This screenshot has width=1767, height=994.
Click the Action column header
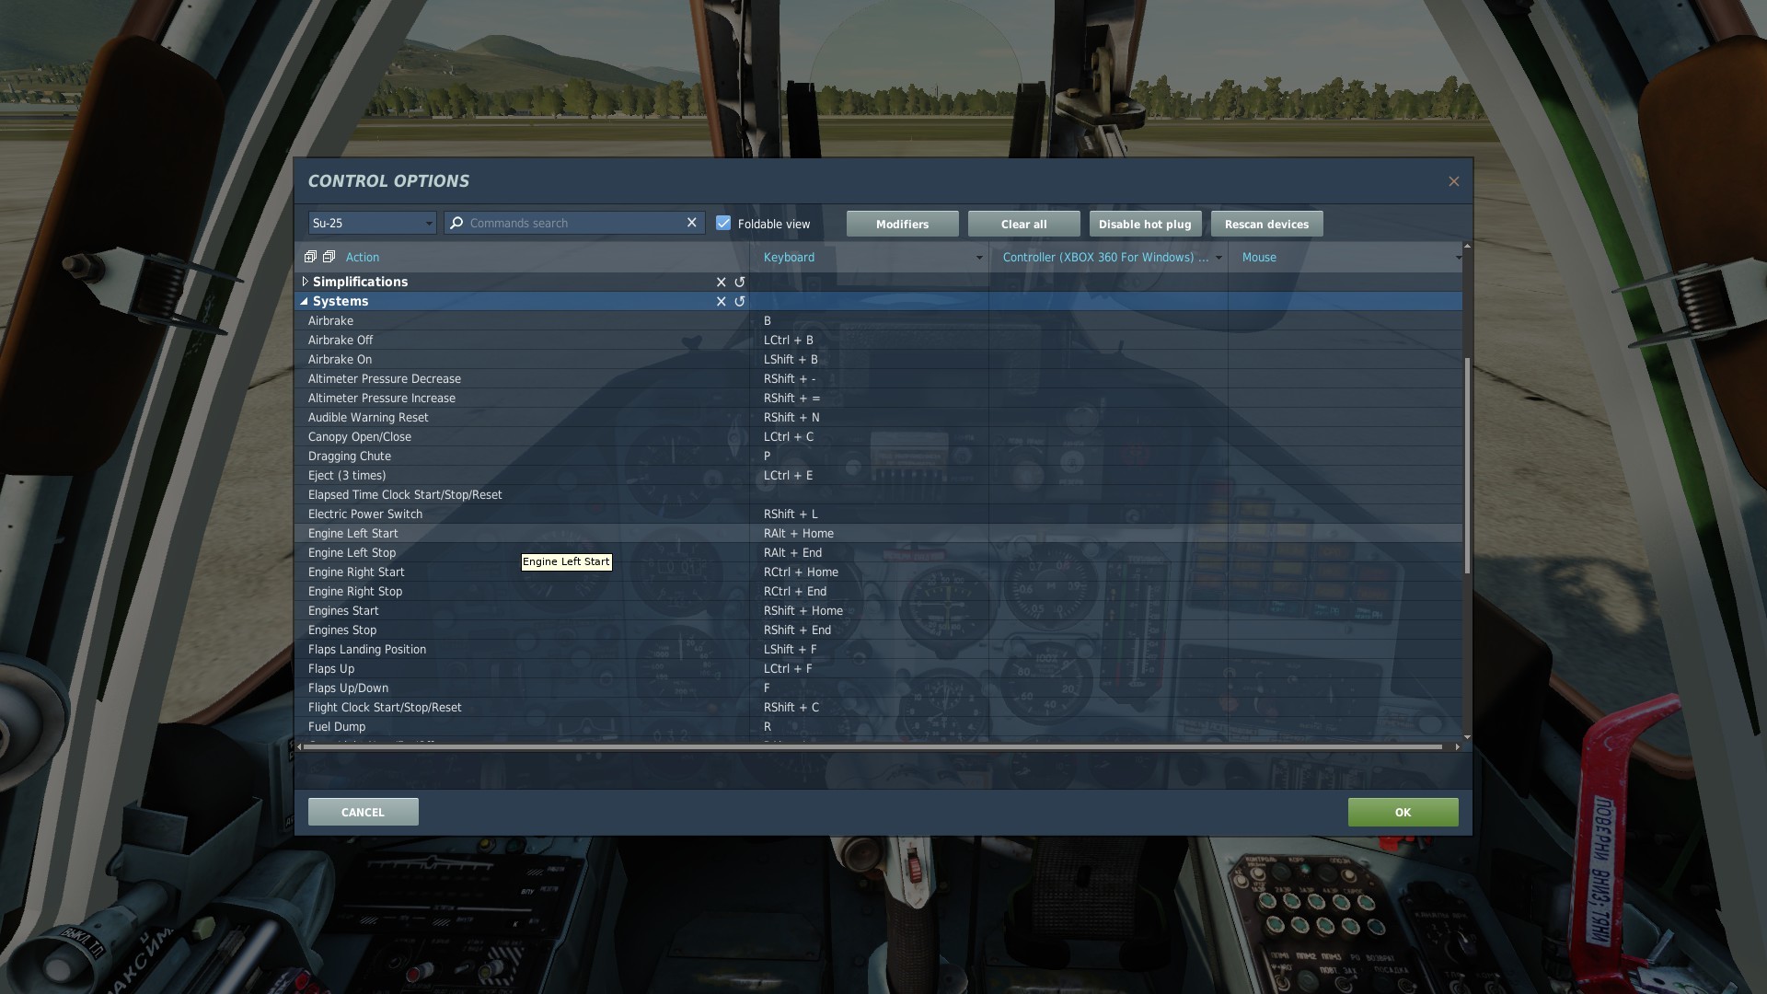point(363,257)
